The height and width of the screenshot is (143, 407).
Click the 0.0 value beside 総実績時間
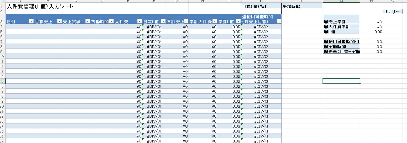click(371, 47)
